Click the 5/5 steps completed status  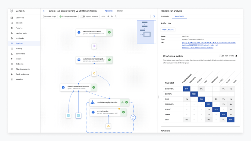[69, 17]
